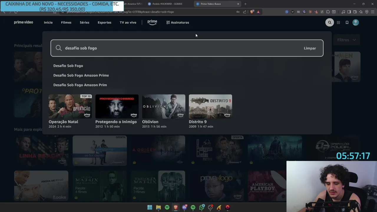Click the Brave Shields lion icon
Image resolution: width=377 pixels, height=212 pixels.
(252, 12)
